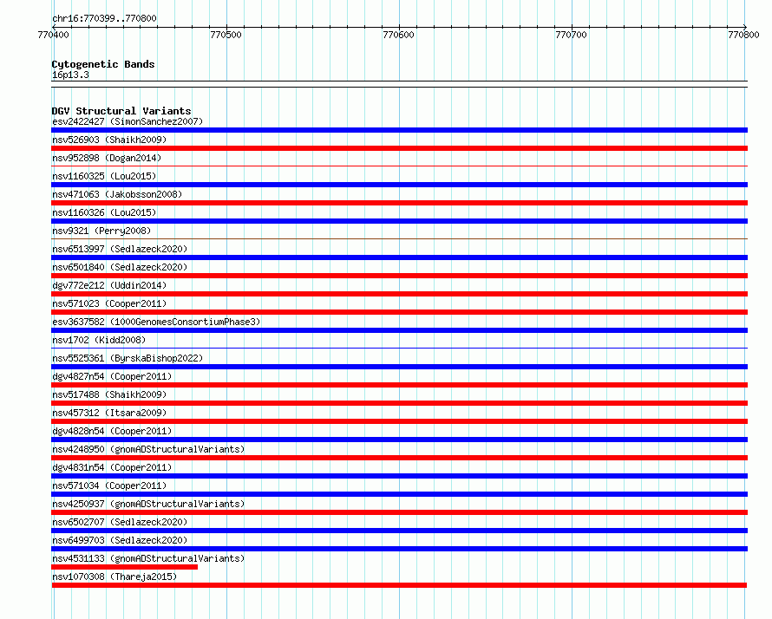
Task: Click the thin brown line of nsv9321
Action: (399, 239)
